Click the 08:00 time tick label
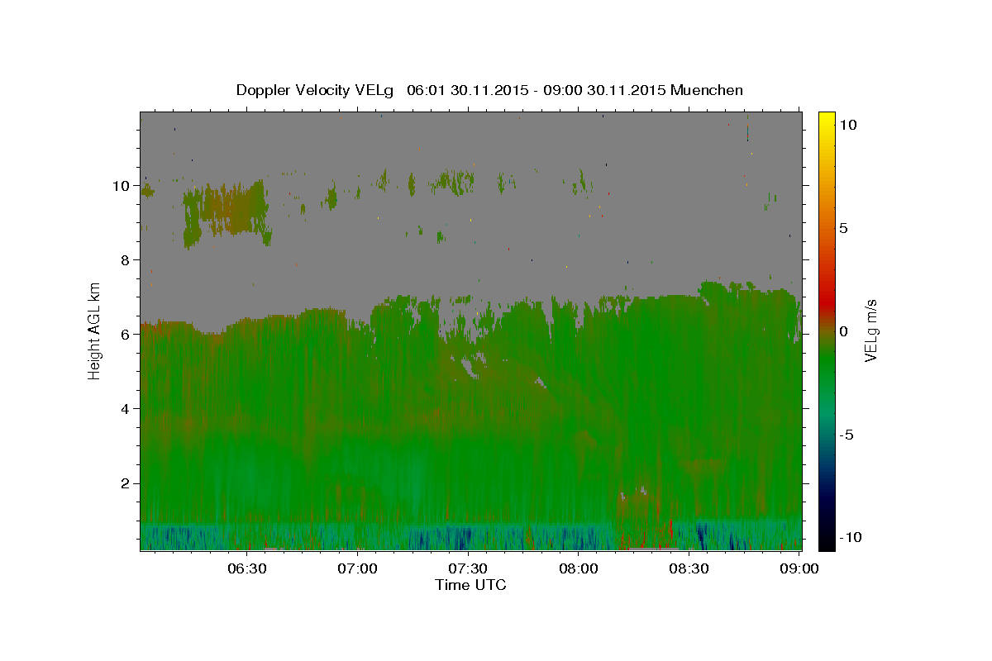This screenshot has height=661, width=992. [579, 568]
